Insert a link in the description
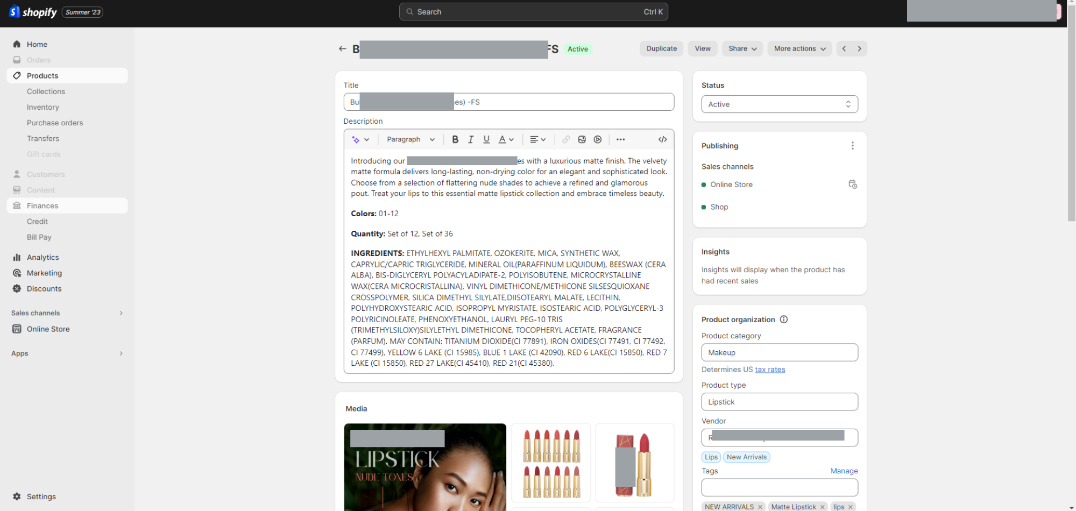This screenshot has height=511, width=1076. pyautogui.click(x=566, y=140)
